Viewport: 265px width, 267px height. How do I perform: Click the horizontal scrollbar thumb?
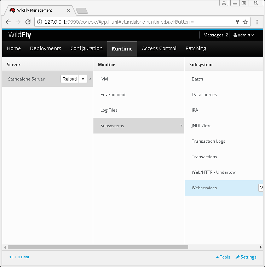(98, 247)
